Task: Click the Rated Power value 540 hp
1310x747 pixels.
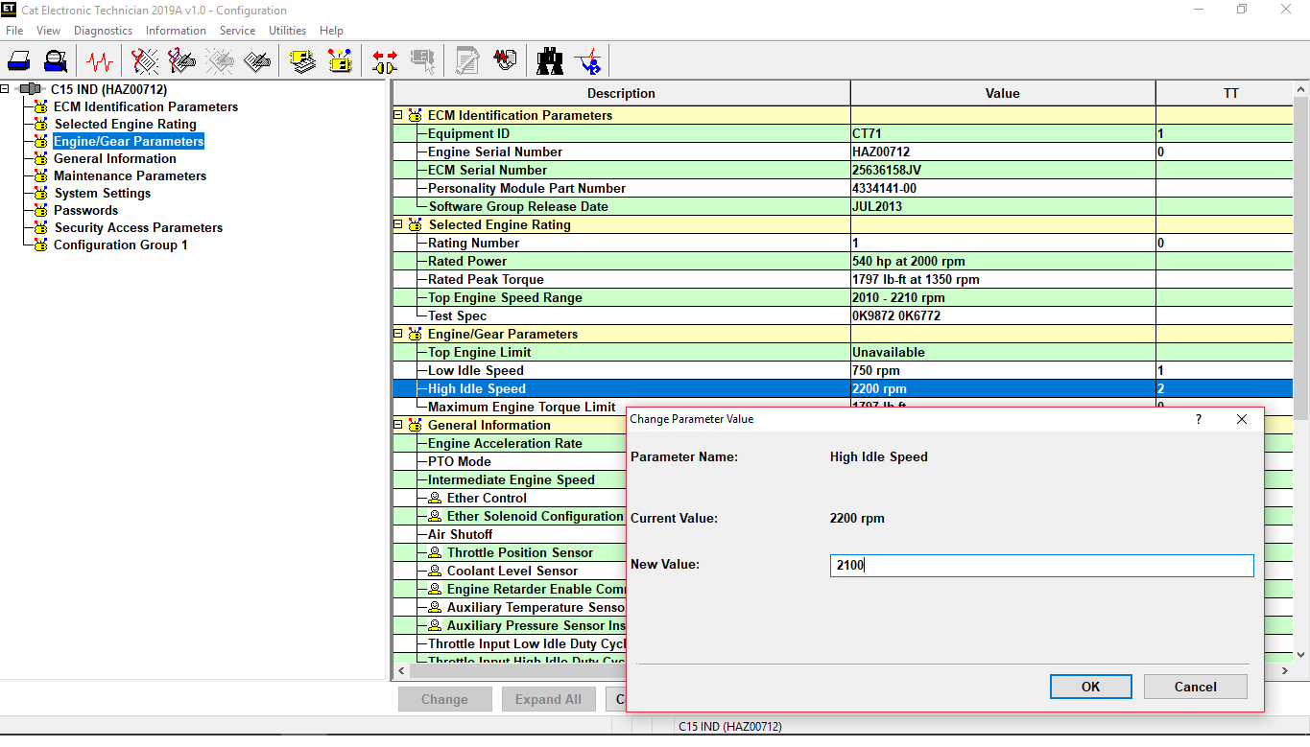Action: pyautogui.click(x=908, y=262)
